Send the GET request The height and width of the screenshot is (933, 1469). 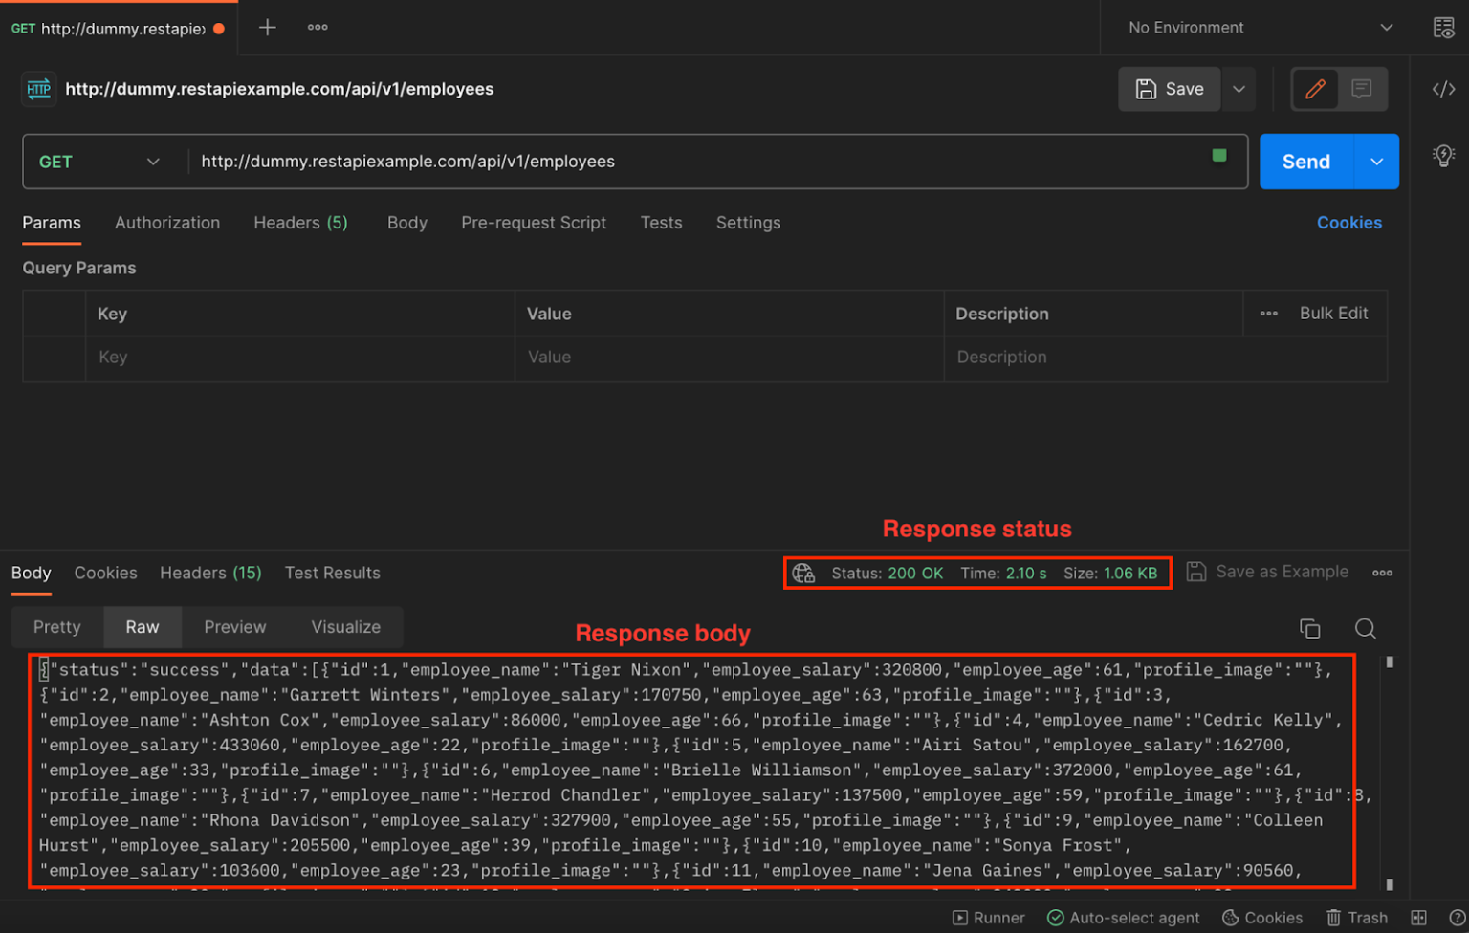tap(1306, 162)
